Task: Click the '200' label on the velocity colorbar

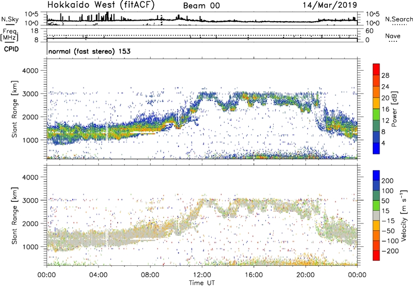Action: (x=388, y=181)
